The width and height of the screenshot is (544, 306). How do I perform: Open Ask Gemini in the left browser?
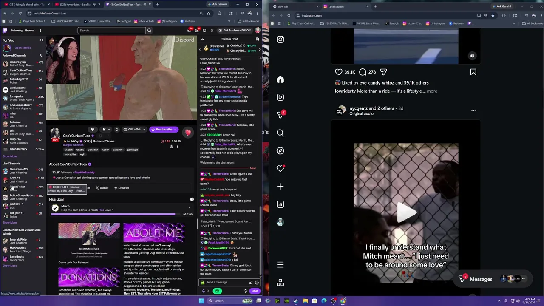point(217,4)
